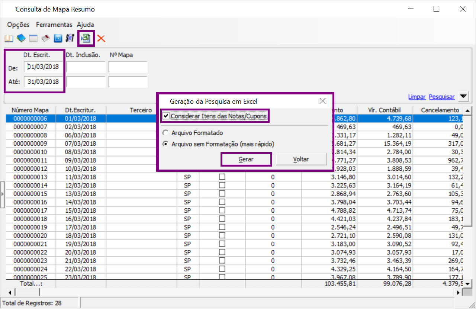Focus the Dt. Escrit. Até date field
This screenshot has width=476, height=309.
pos(44,82)
